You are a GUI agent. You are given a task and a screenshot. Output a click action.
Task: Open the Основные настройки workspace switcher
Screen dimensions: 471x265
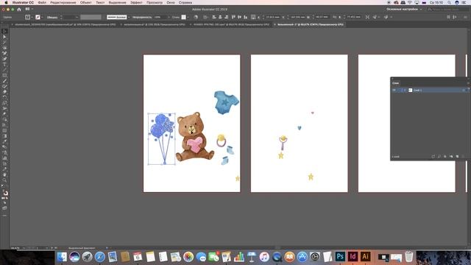(x=404, y=10)
